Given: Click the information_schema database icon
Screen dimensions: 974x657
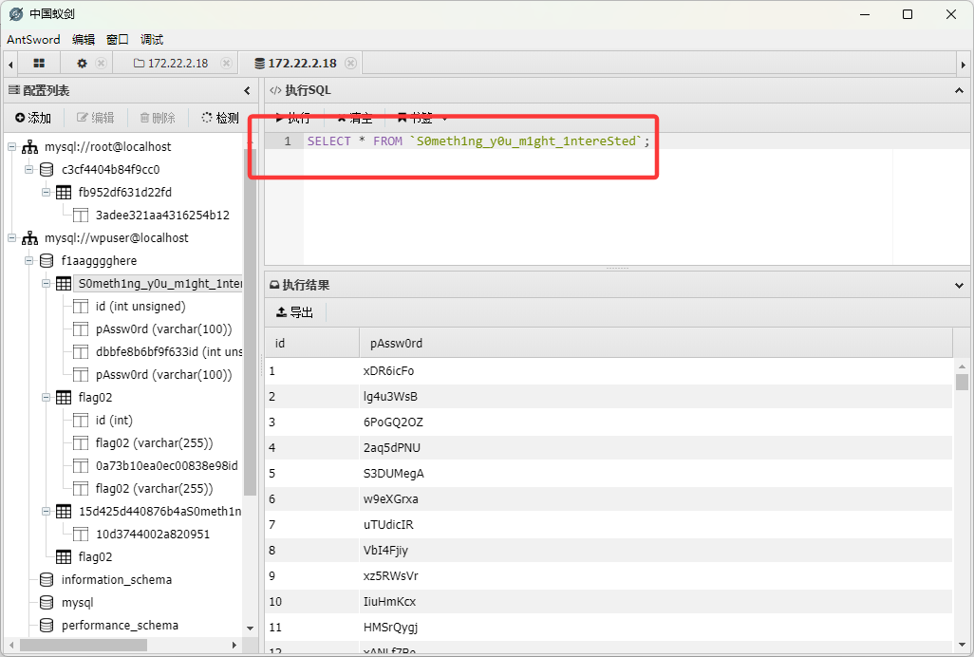Looking at the screenshot, I should click(x=47, y=580).
